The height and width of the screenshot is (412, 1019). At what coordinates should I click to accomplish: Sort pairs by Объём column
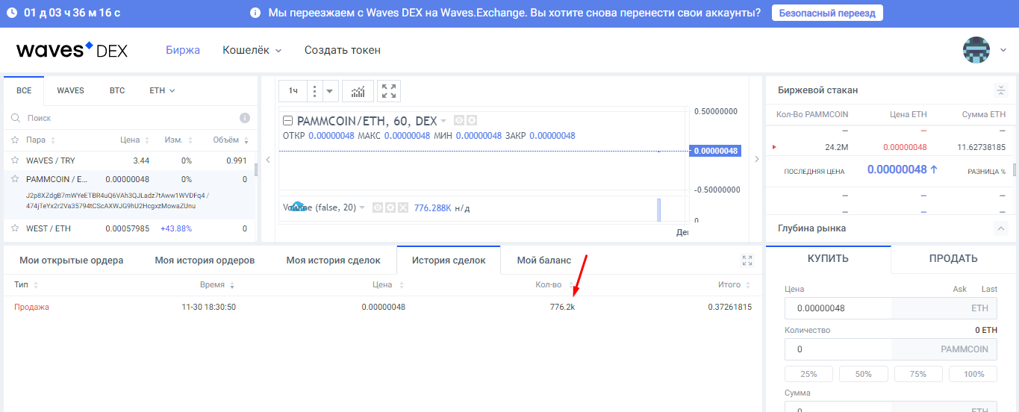(231, 140)
